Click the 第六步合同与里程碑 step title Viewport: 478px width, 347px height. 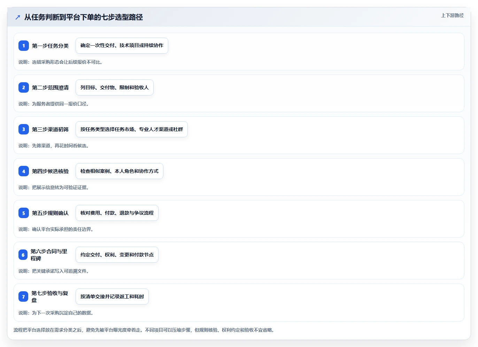[x=49, y=255]
